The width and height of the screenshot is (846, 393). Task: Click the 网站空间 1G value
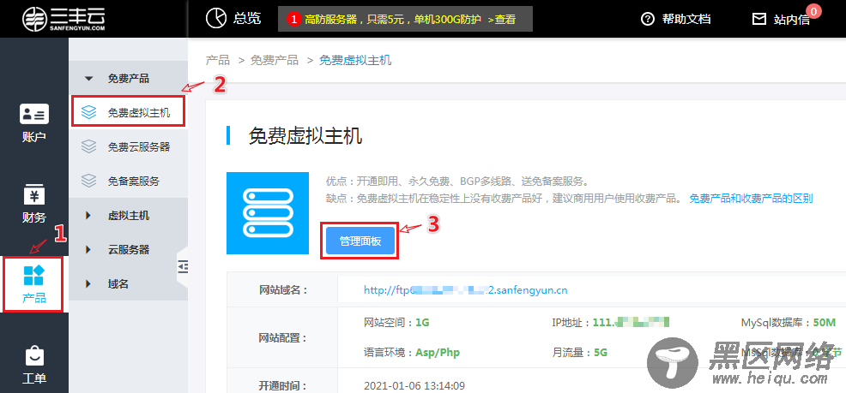(x=422, y=323)
